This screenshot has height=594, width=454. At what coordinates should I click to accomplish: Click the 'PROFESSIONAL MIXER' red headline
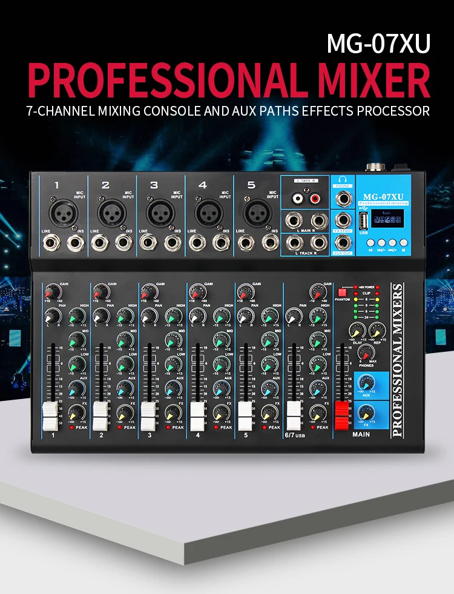tap(229, 81)
